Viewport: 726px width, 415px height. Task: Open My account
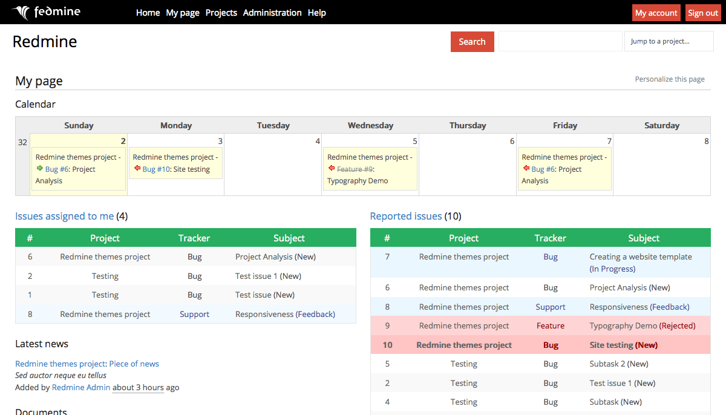[656, 13]
